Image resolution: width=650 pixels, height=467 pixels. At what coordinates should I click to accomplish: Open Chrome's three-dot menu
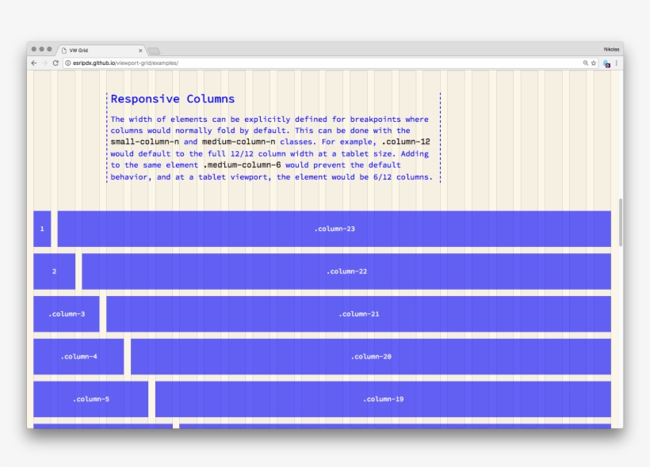pos(617,63)
